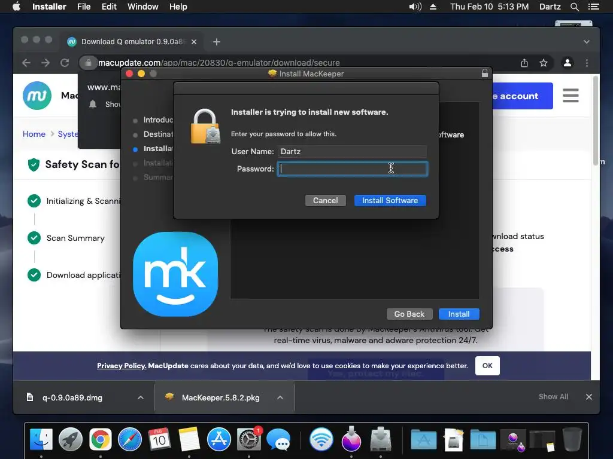613x459 pixels.
Task: Click the Install button in MacKeeper installer
Action: coord(459,314)
